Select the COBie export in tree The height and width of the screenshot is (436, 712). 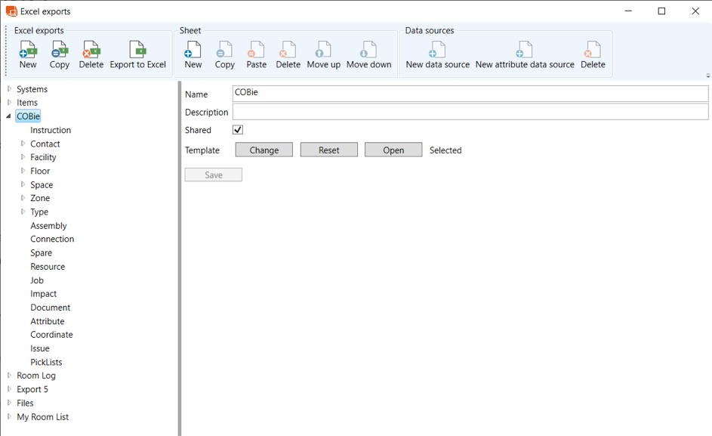(x=28, y=116)
